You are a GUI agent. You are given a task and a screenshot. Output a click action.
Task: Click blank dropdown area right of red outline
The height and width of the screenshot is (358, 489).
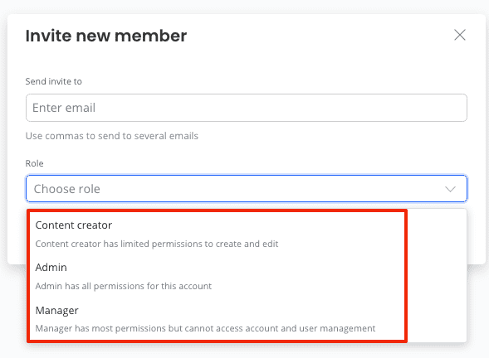click(437, 275)
